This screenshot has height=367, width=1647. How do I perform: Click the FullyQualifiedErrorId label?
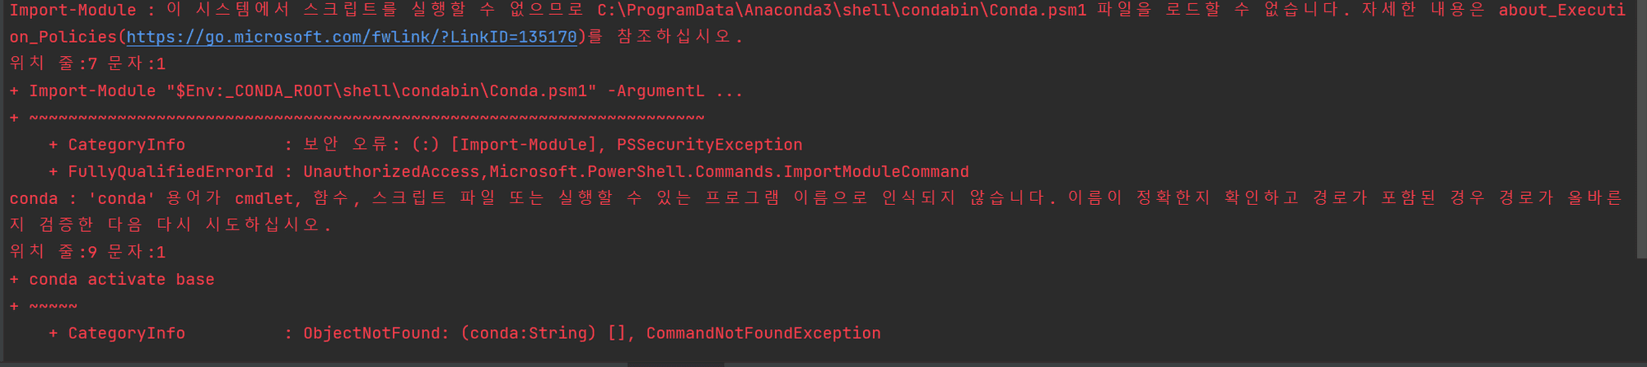170,172
